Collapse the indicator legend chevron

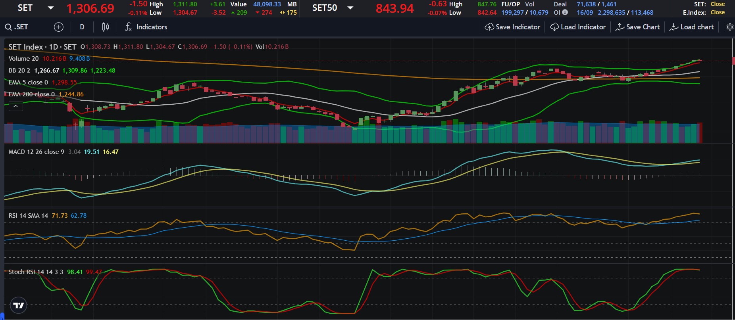click(16, 106)
